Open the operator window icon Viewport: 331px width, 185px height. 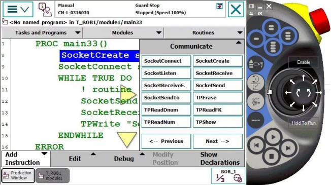45,10
